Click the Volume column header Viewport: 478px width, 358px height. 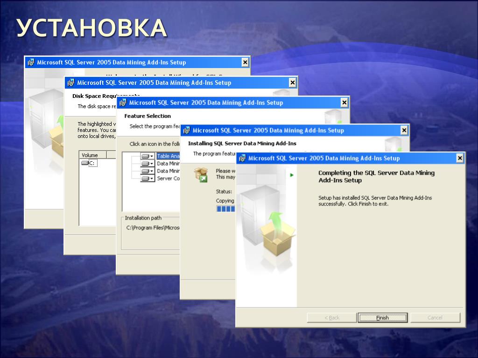coord(93,155)
